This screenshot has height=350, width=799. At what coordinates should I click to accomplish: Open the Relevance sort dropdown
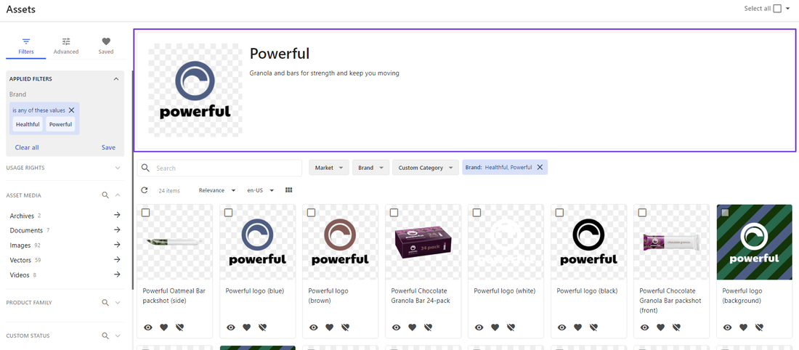217,190
